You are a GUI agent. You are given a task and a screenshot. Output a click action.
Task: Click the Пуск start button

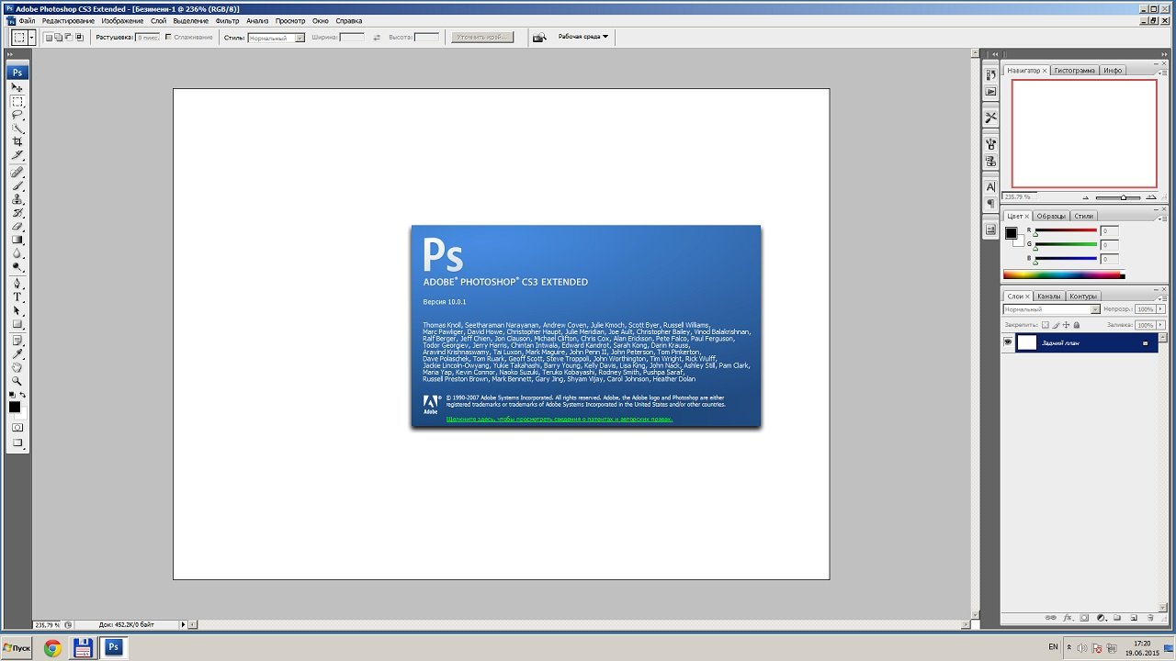[17, 648]
